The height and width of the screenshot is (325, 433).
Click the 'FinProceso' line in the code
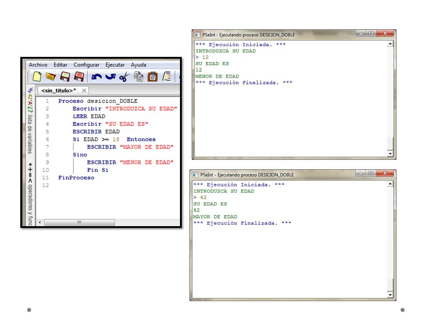76,178
